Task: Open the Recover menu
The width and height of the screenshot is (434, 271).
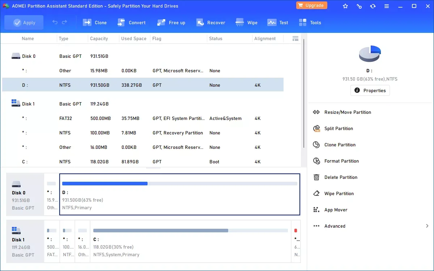Action: [211, 22]
